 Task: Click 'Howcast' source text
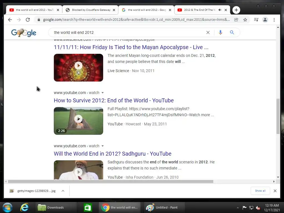(133, 124)
